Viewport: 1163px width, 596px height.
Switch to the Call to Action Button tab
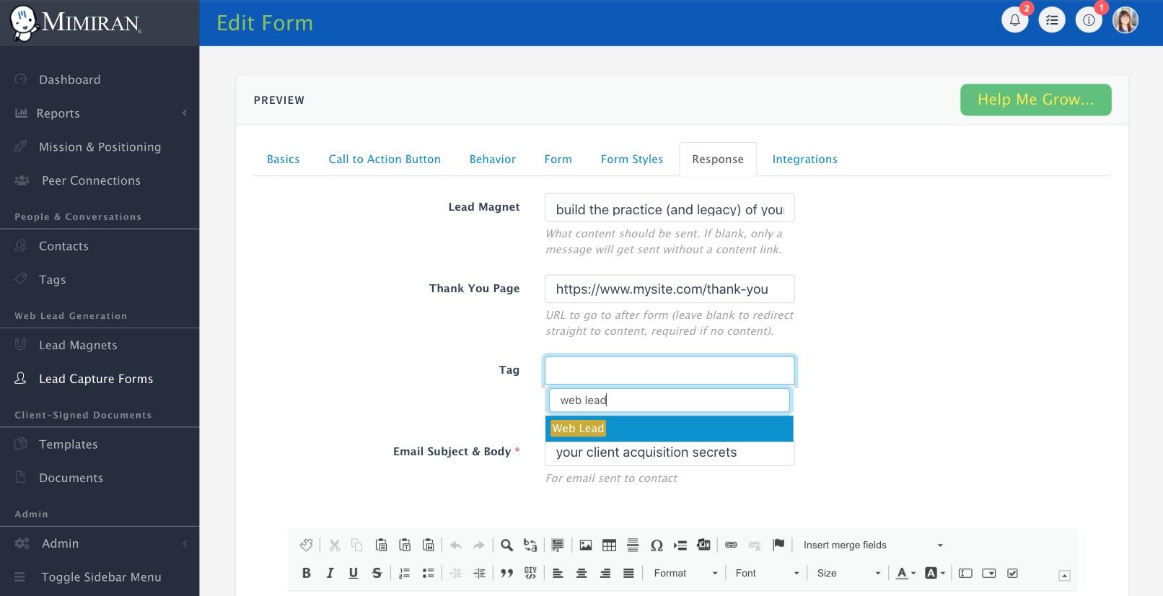385,159
